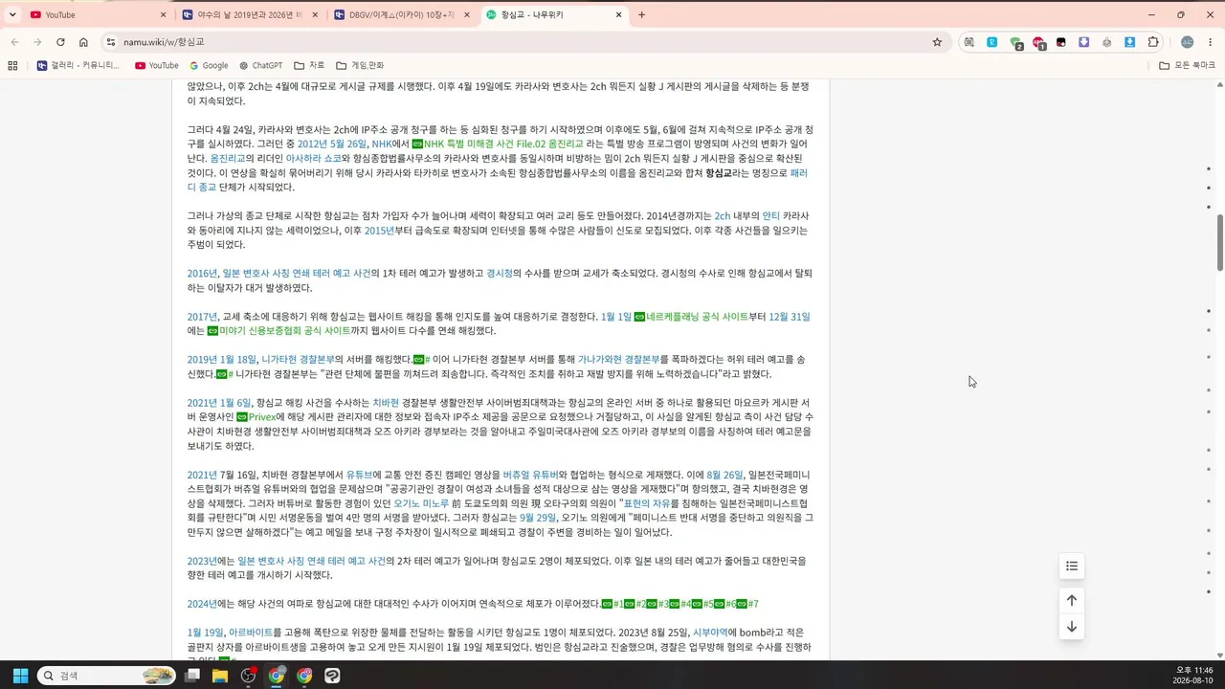Open the 네르케플래닝 공식 사이트 external link
The image size is (1225, 689).
point(691,316)
